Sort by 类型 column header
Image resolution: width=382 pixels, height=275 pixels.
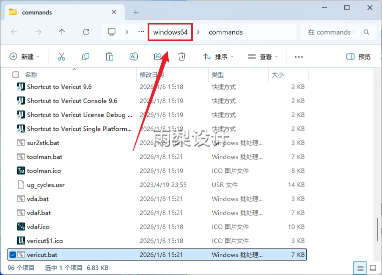218,74
